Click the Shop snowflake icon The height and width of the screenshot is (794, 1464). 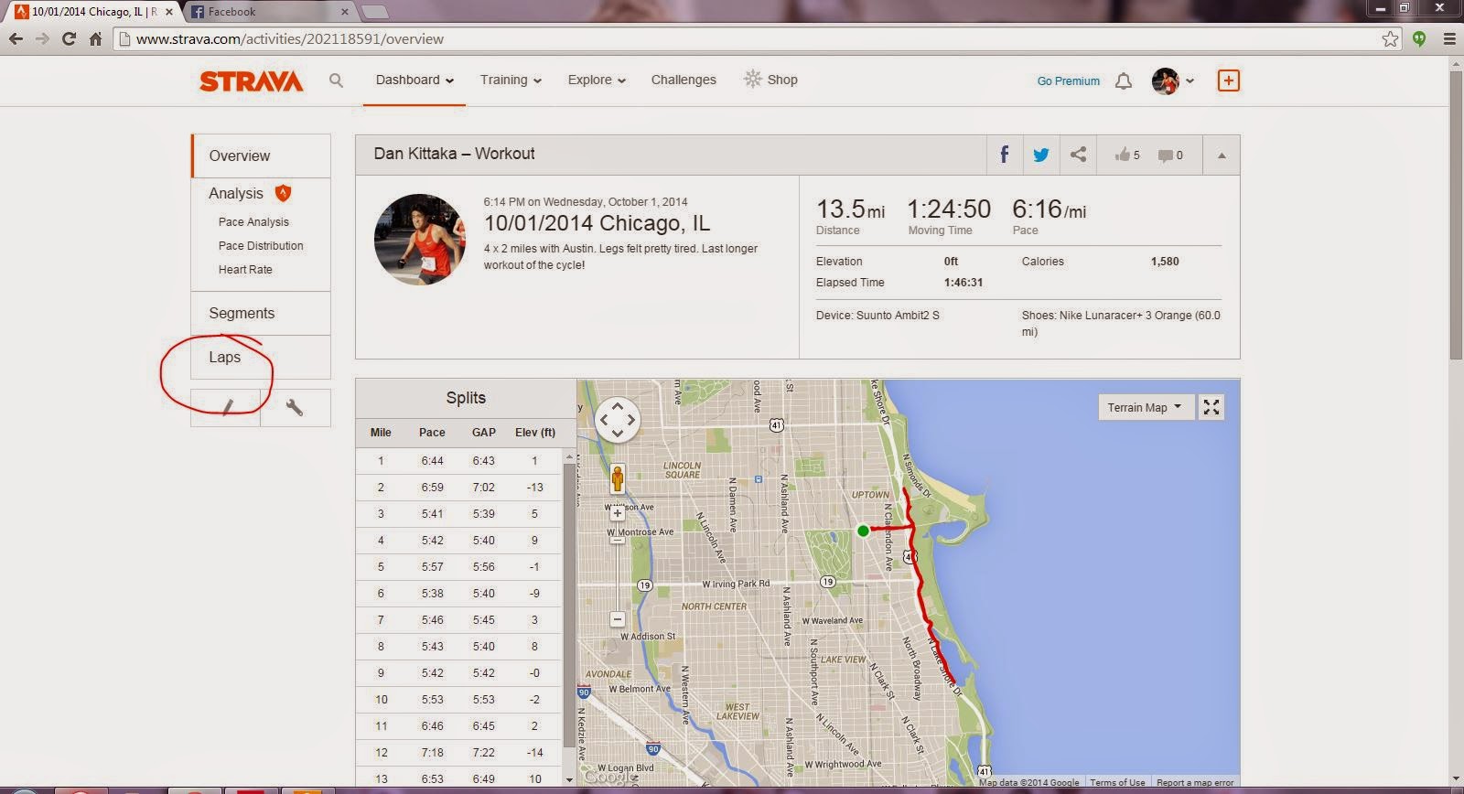point(752,80)
